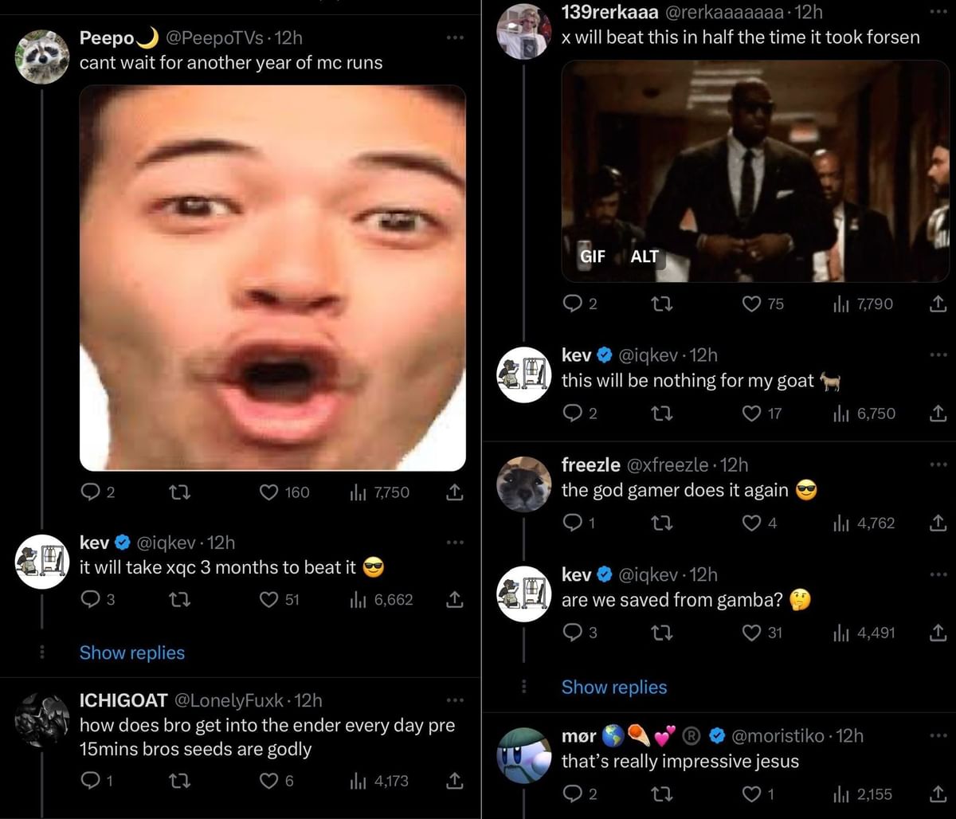Like freezle's god gamer tweet
The width and height of the screenshot is (956, 819).
click(751, 523)
